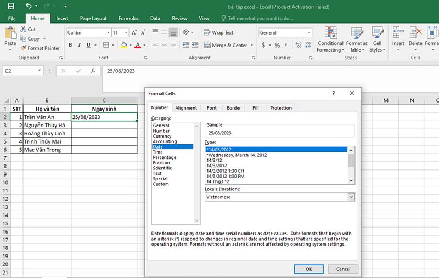Click the Font Color red A icon

pyautogui.click(x=138, y=45)
